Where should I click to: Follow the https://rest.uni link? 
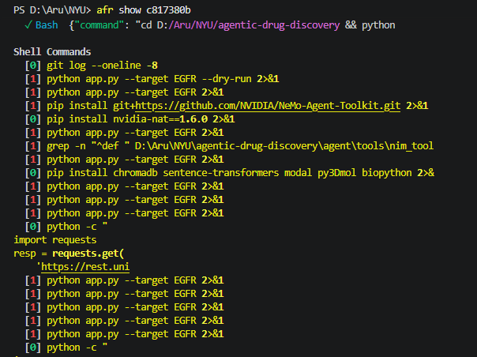pos(85,267)
